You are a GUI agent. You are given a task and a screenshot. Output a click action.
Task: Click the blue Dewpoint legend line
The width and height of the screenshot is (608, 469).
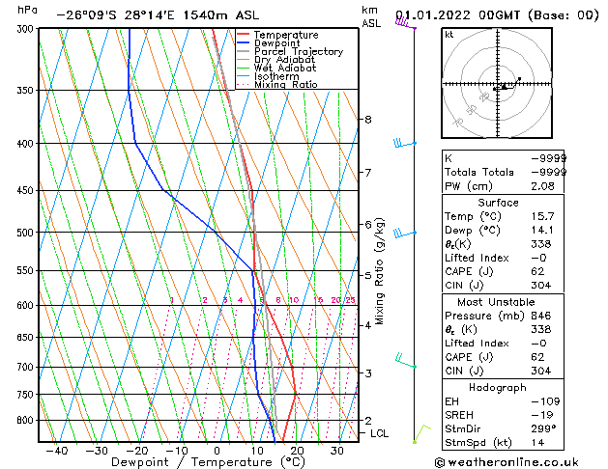244,43
